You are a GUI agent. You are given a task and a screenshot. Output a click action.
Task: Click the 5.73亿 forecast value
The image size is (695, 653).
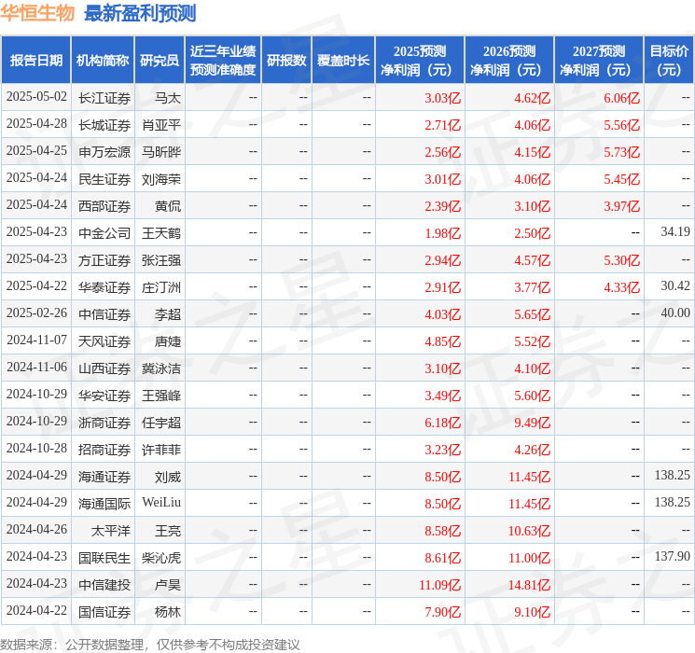click(x=621, y=152)
